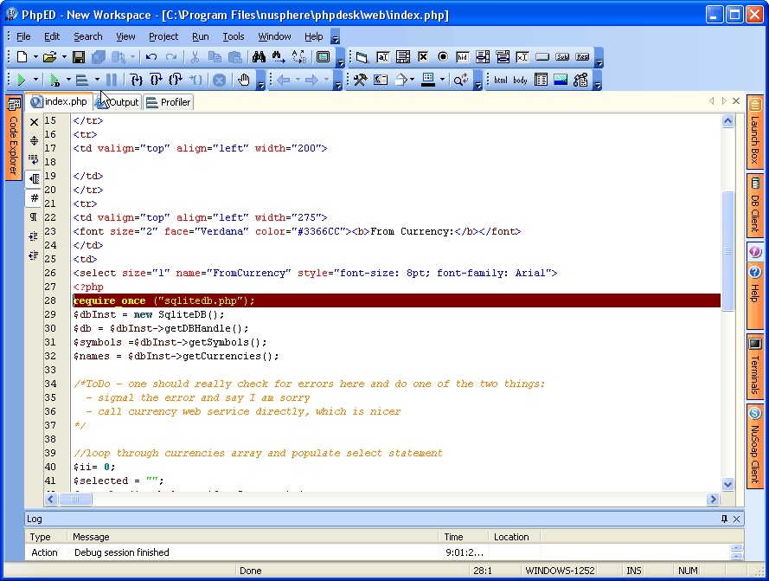Open the Code Explorer side panel

click(x=14, y=137)
